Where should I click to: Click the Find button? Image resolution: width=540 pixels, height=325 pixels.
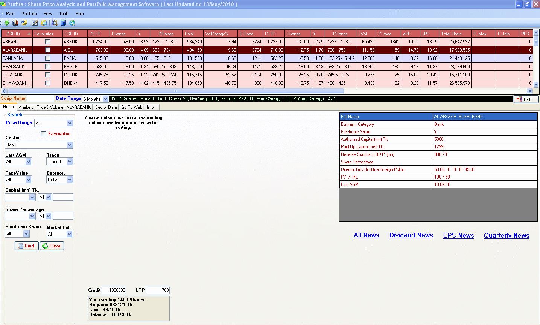(x=26, y=246)
